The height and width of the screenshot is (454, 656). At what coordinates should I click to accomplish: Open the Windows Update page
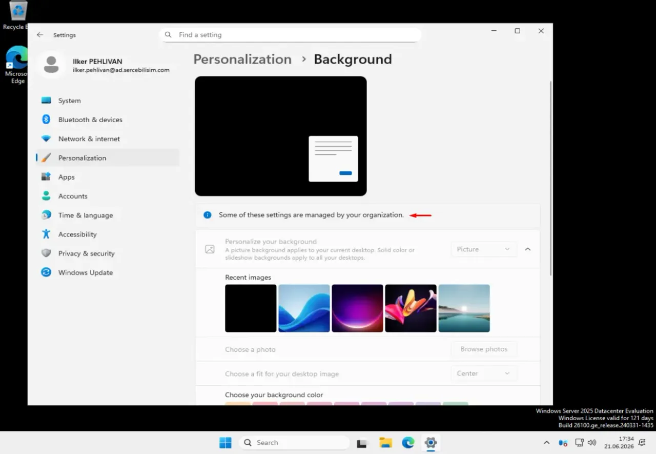(x=108, y=272)
